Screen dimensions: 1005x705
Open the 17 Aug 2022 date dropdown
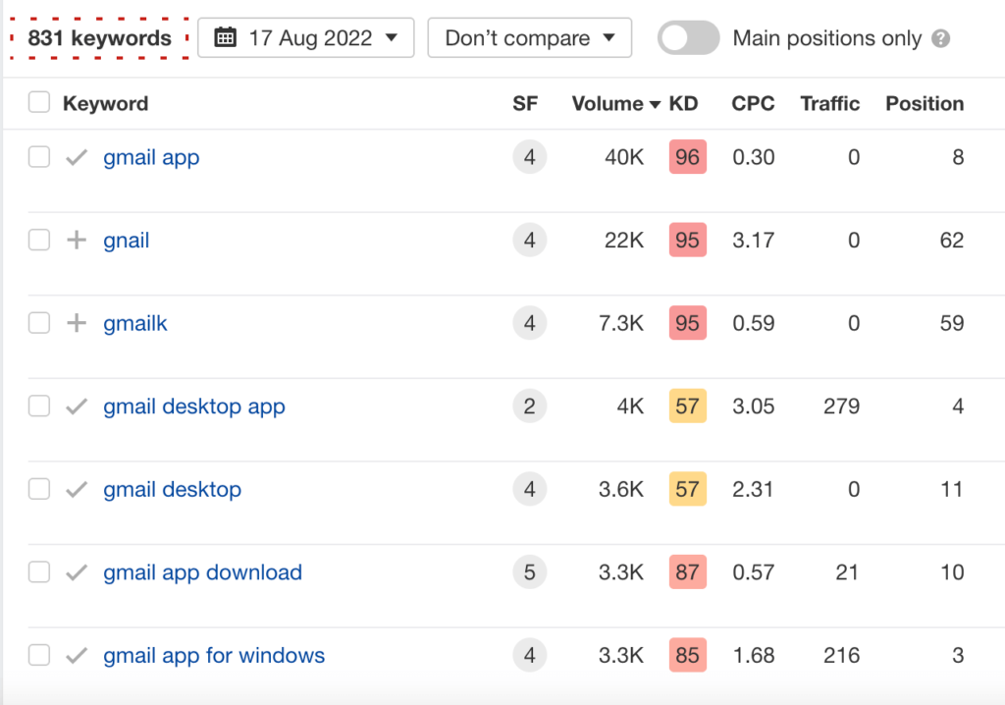point(306,38)
